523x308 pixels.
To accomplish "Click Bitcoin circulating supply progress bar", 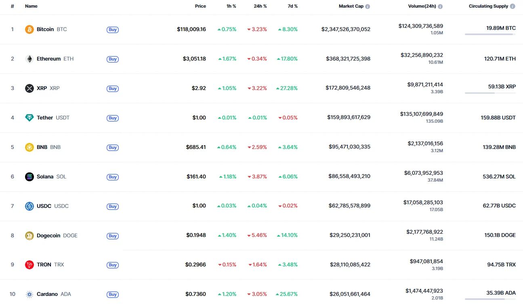I will (x=490, y=34).
